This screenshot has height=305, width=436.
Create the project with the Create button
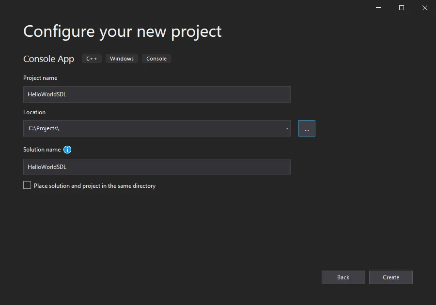coord(390,277)
